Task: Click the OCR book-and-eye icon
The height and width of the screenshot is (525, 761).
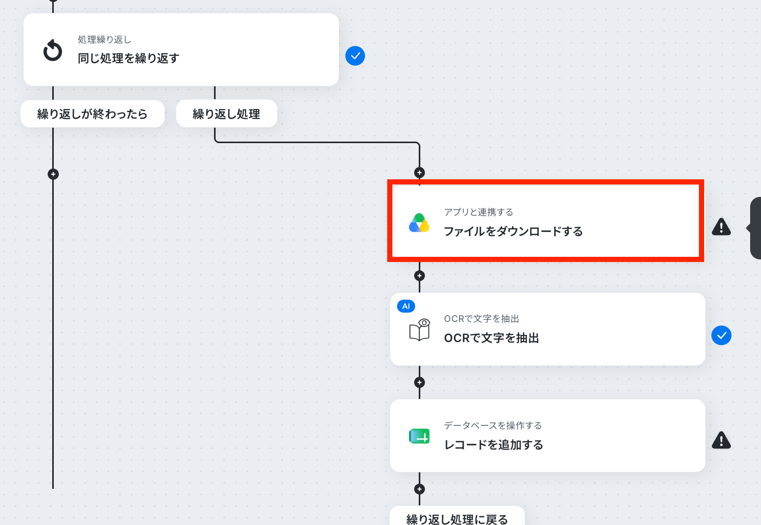Action: click(420, 330)
